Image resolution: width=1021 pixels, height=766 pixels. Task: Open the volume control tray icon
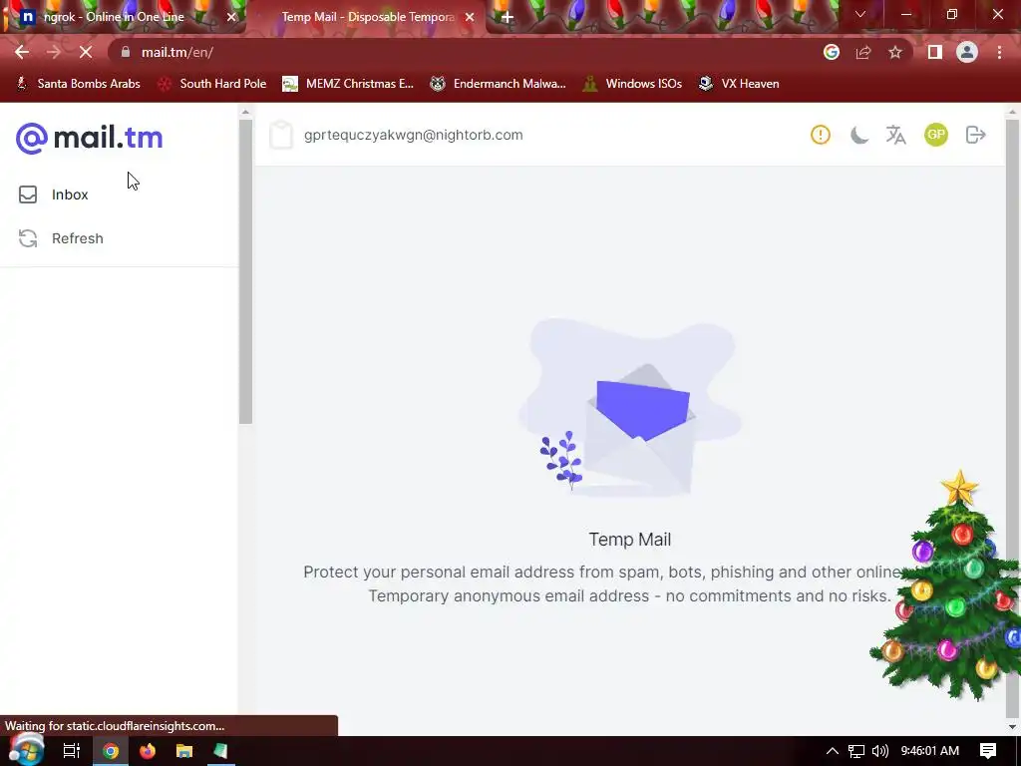(880, 751)
